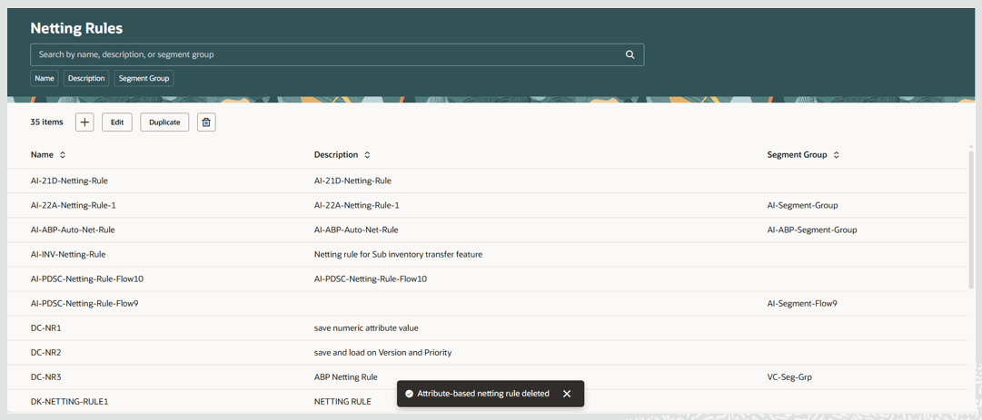Click the search magnifier icon
982x420 pixels.
click(630, 54)
